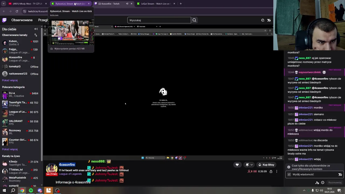345x194 pixels.
Task: Sort followed channels with the arrows icon
Action: tap(36, 35)
